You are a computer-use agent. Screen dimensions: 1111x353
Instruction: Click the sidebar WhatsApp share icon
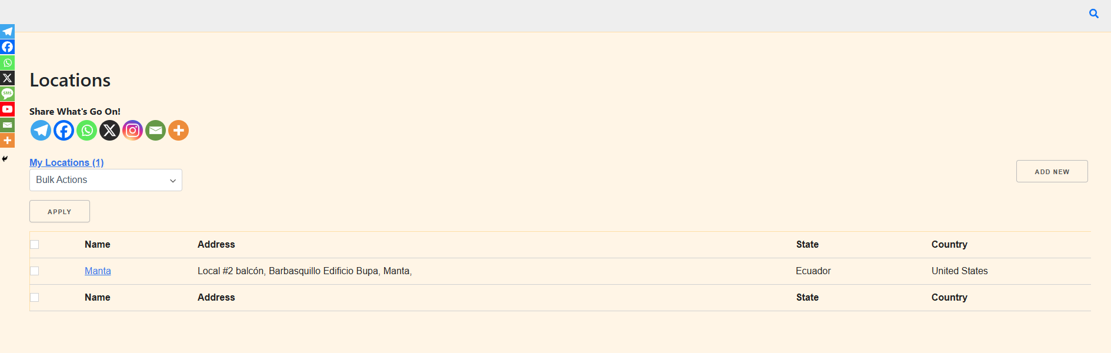(7, 62)
